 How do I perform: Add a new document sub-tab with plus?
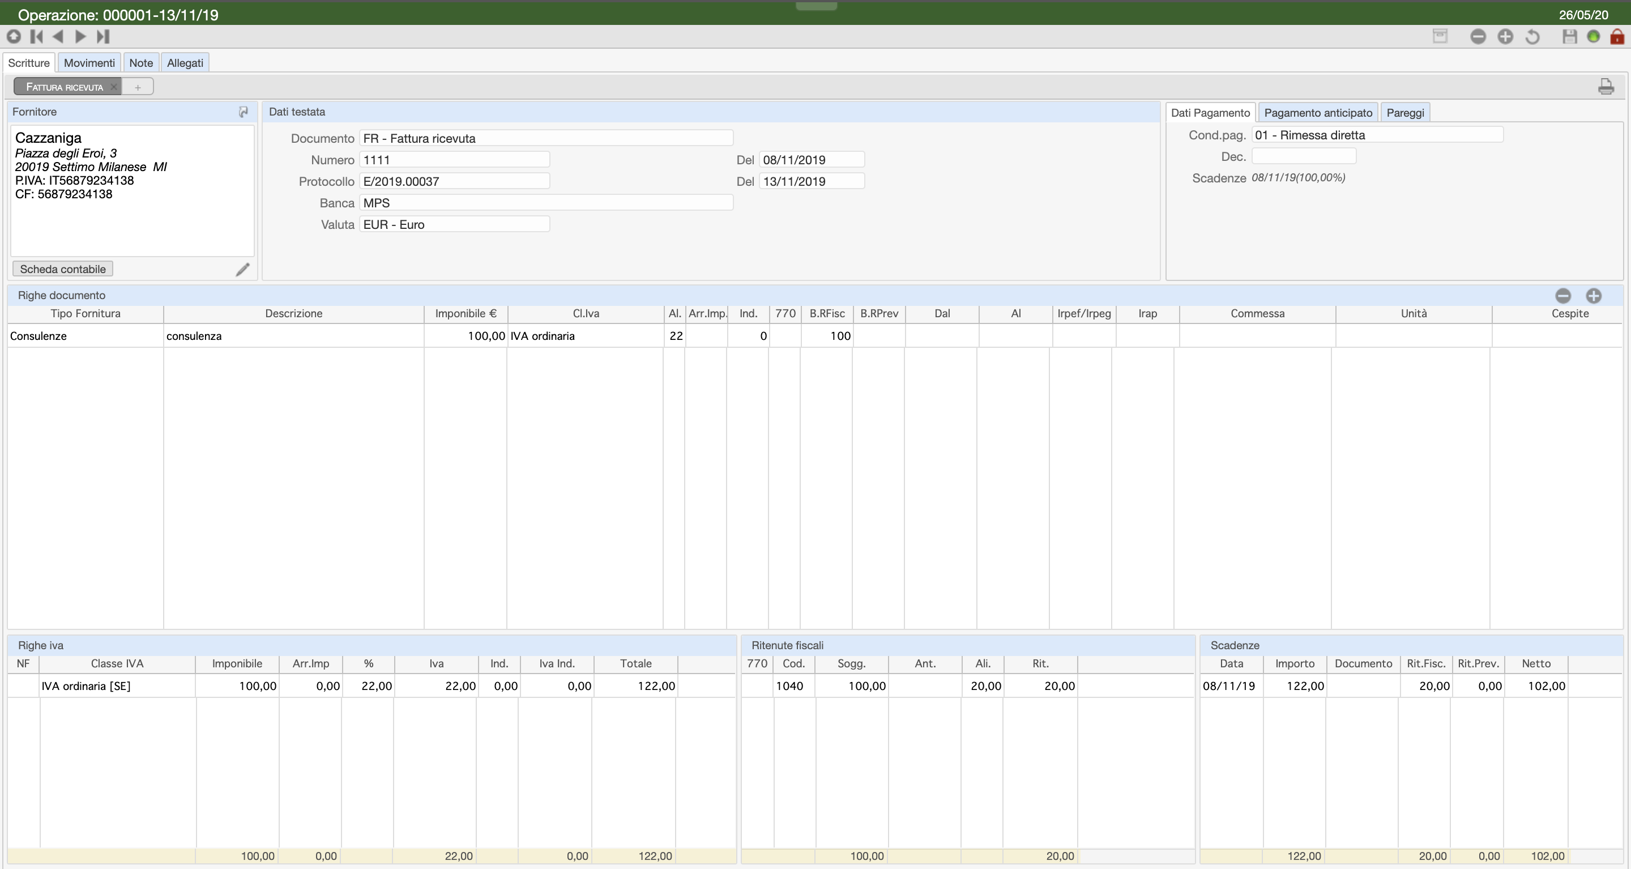point(138,87)
